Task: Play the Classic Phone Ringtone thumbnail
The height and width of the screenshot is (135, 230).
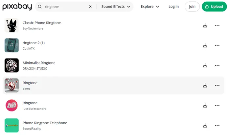Action: [11, 25]
